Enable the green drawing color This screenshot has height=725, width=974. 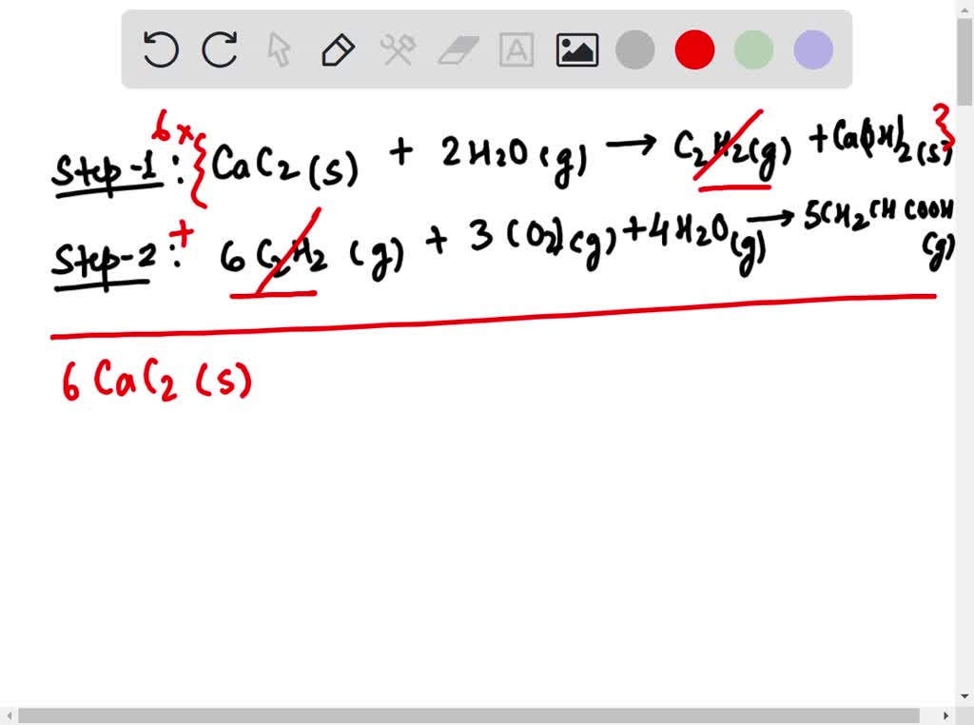pyautogui.click(x=753, y=50)
